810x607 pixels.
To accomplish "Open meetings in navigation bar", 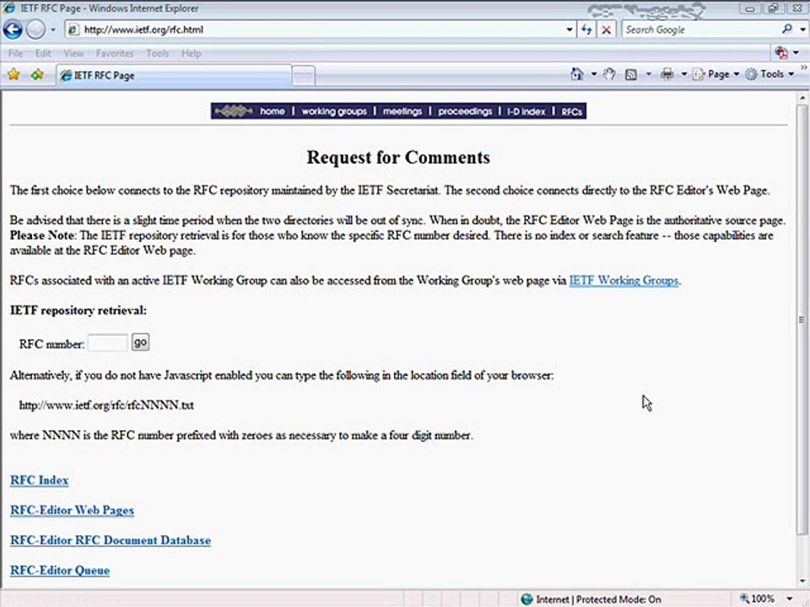I will coord(402,111).
